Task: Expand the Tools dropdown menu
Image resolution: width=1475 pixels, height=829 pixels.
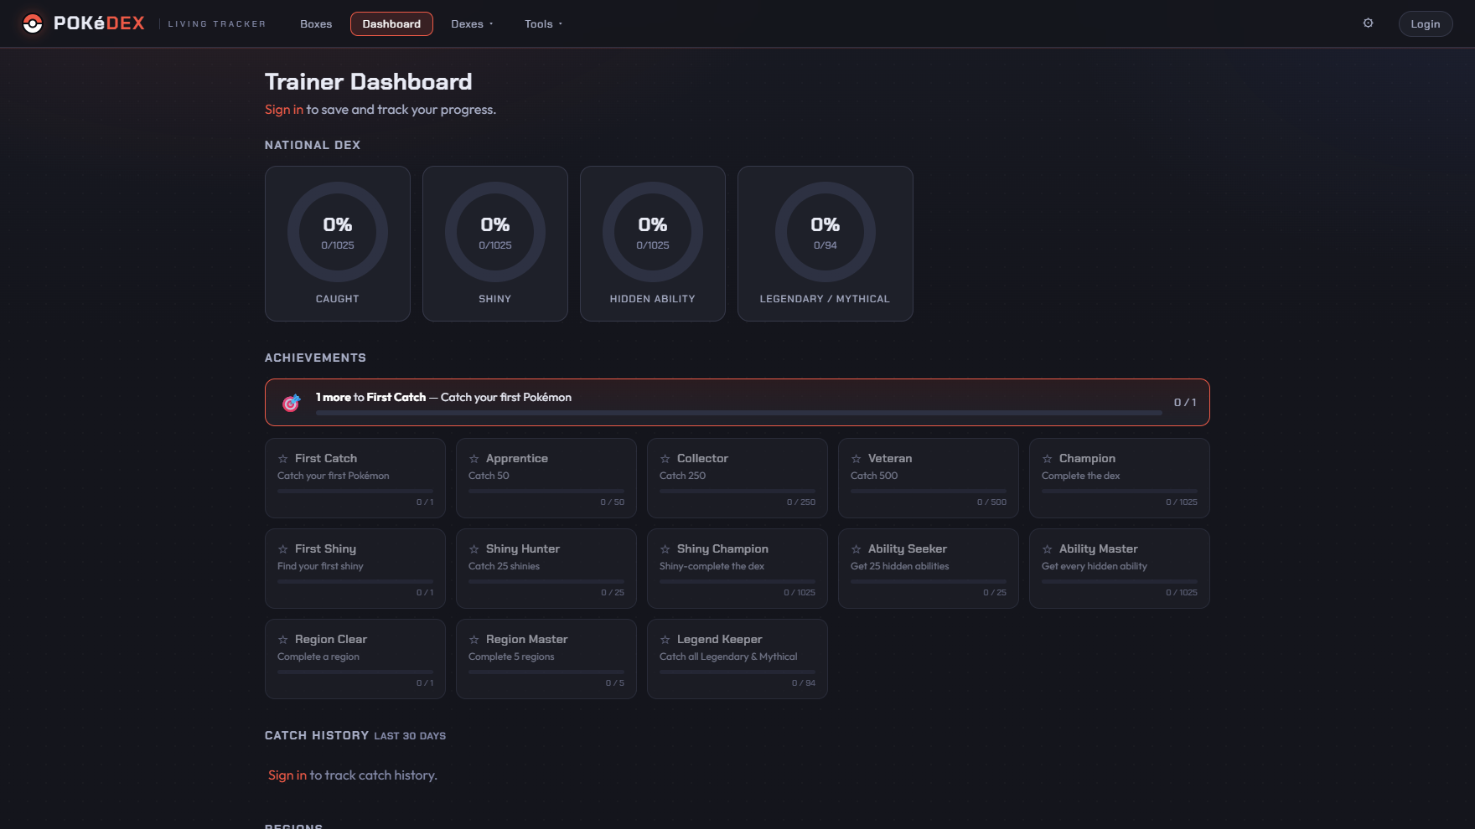Action: point(543,23)
